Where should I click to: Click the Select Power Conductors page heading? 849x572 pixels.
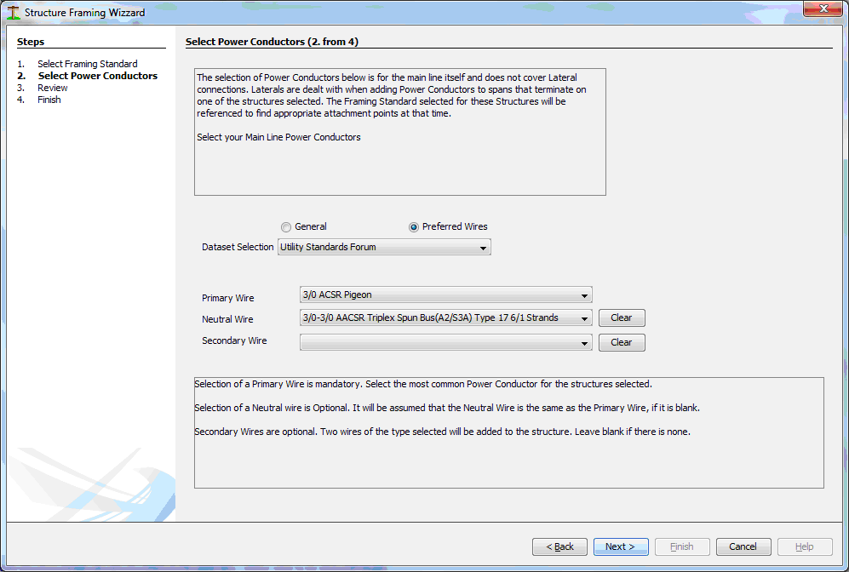click(x=272, y=42)
